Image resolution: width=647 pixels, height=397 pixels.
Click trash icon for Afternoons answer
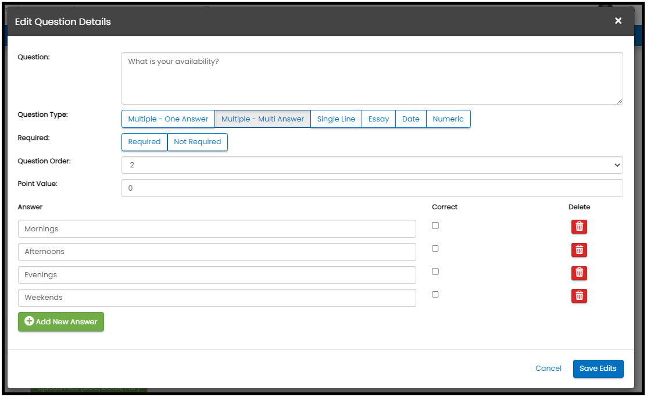579,250
